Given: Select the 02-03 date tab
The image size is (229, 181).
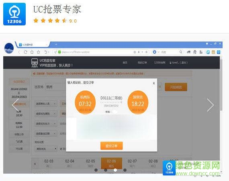Looking at the screenshot, I should point(49,163).
